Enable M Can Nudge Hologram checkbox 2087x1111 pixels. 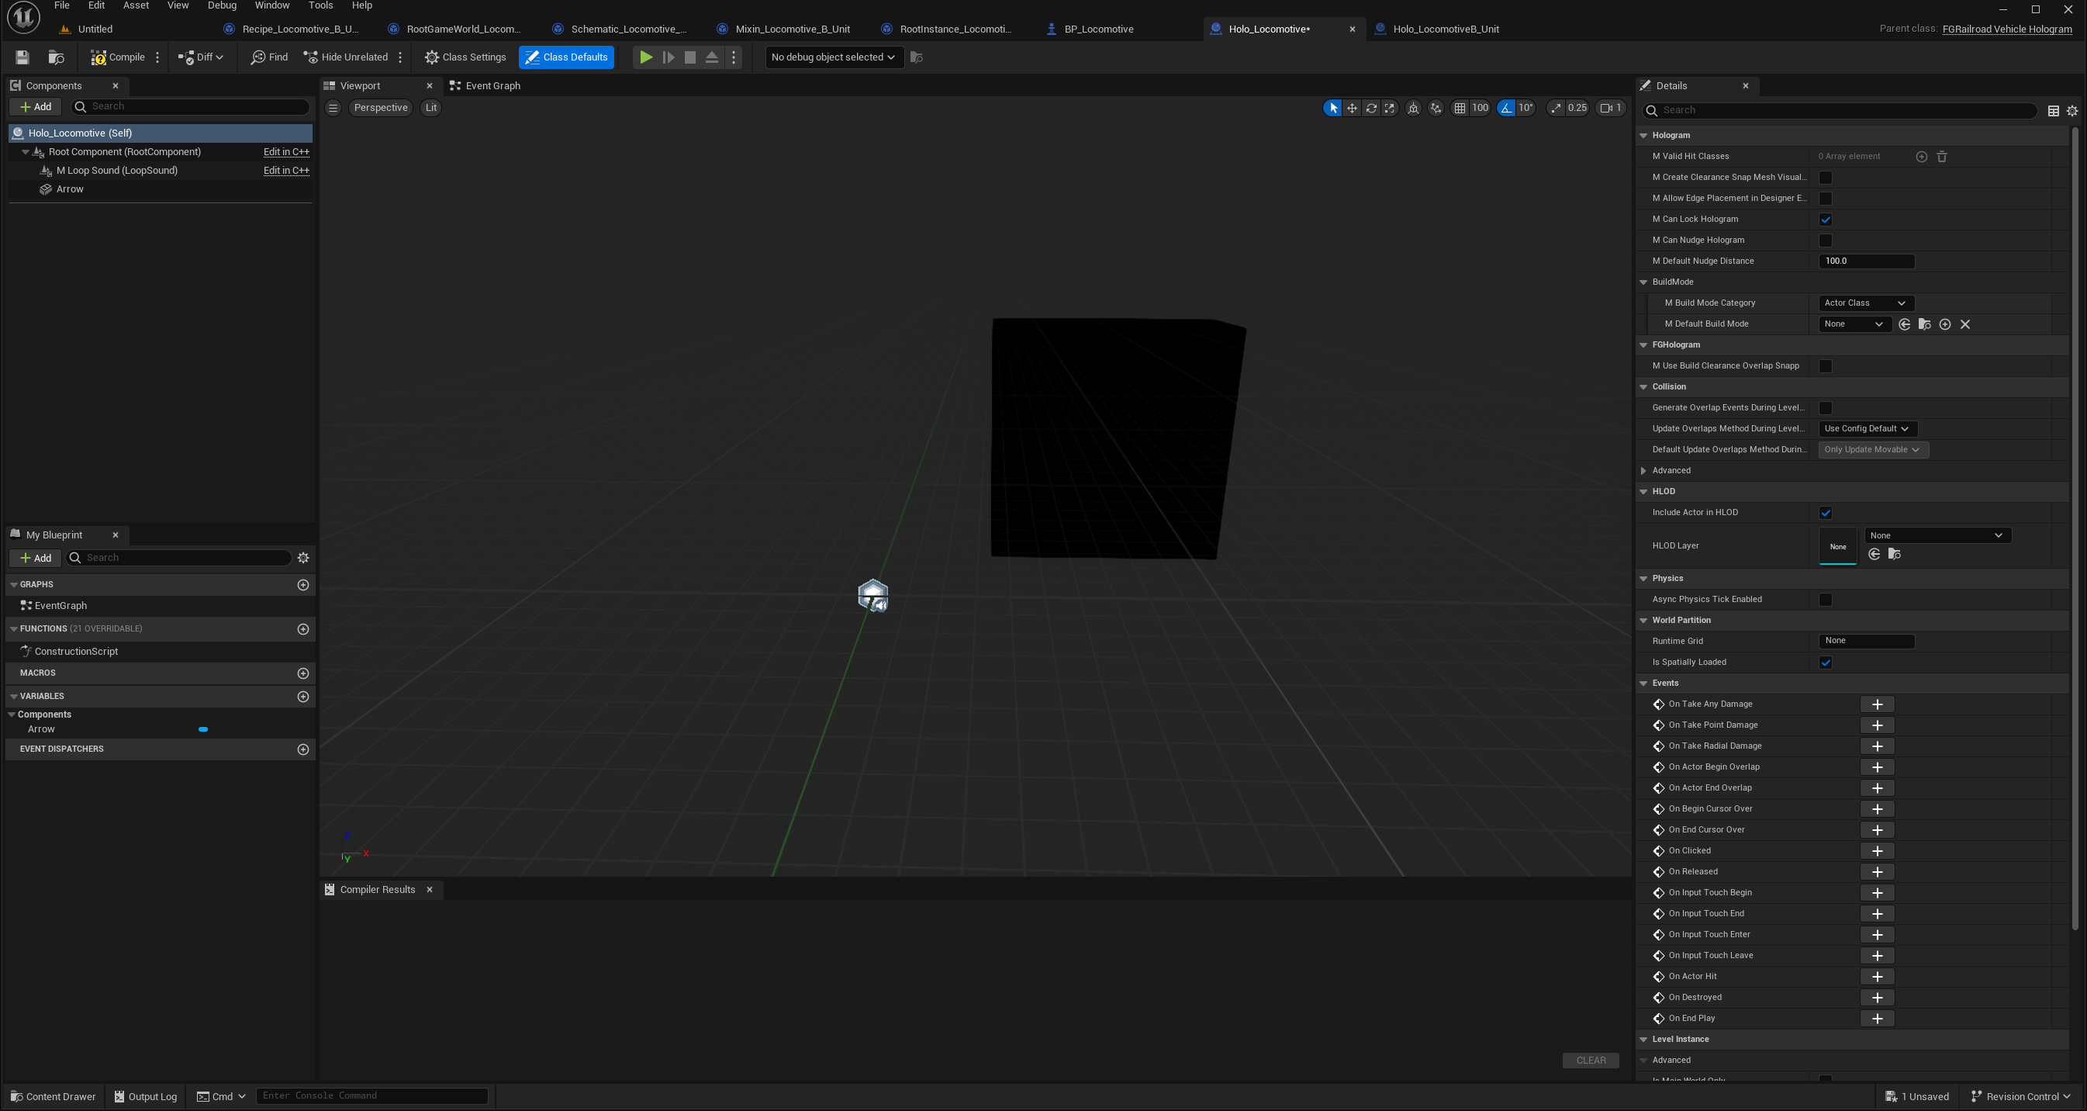click(1826, 241)
